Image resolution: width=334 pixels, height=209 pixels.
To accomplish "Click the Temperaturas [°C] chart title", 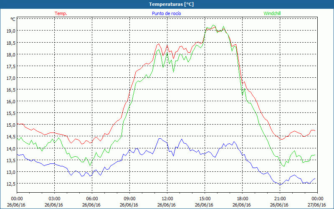I will 171,4.
